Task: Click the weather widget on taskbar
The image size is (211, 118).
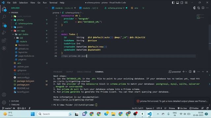Action: pos(8,114)
